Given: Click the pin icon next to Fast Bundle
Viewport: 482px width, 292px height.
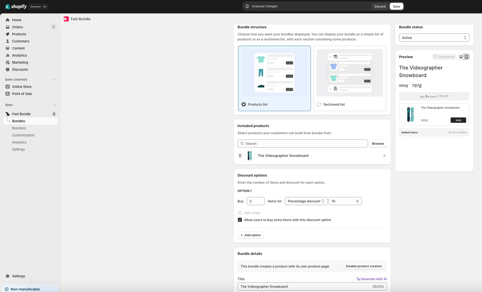Looking at the screenshot, I should [x=54, y=114].
